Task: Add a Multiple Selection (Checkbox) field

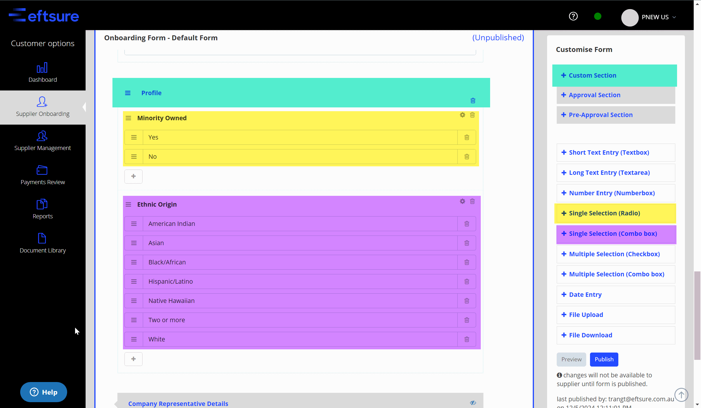Action: click(x=616, y=254)
